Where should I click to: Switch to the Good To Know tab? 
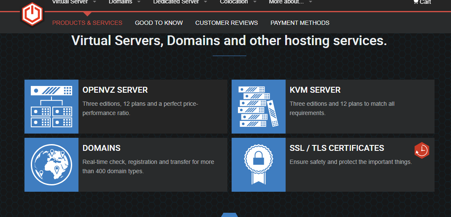click(x=159, y=23)
